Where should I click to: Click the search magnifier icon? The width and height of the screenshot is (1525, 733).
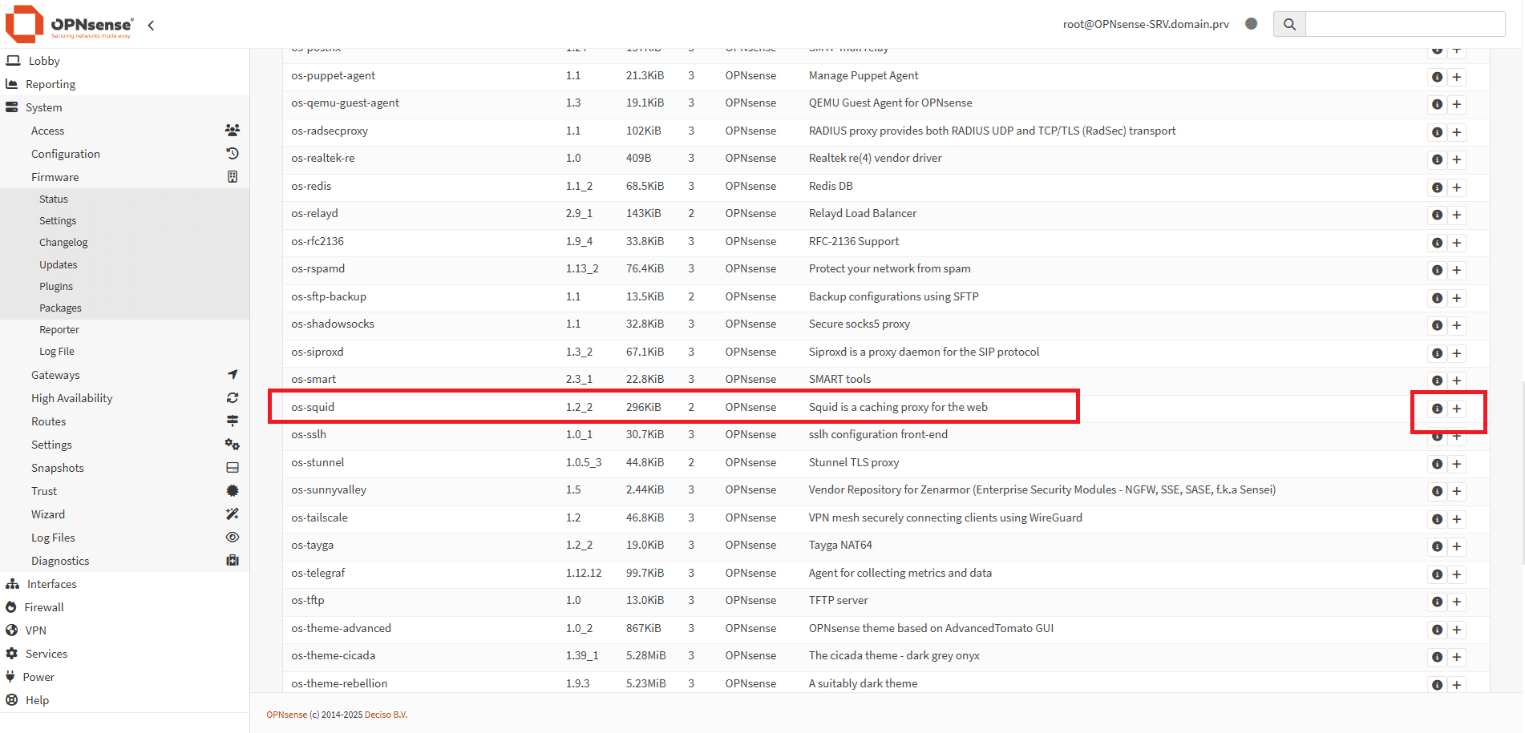pos(1289,24)
